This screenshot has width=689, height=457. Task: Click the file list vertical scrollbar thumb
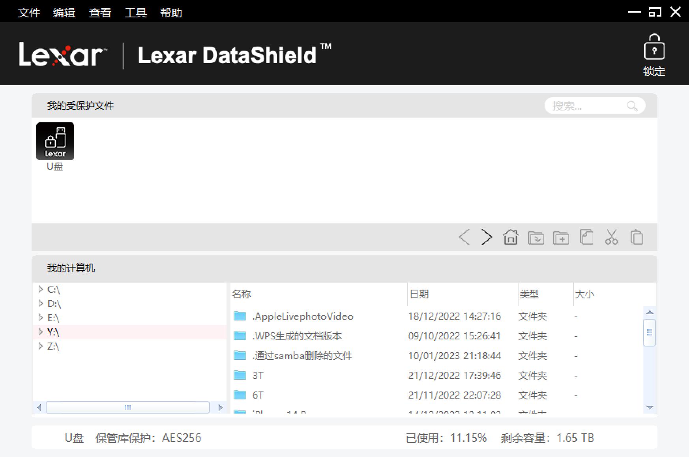point(650,333)
